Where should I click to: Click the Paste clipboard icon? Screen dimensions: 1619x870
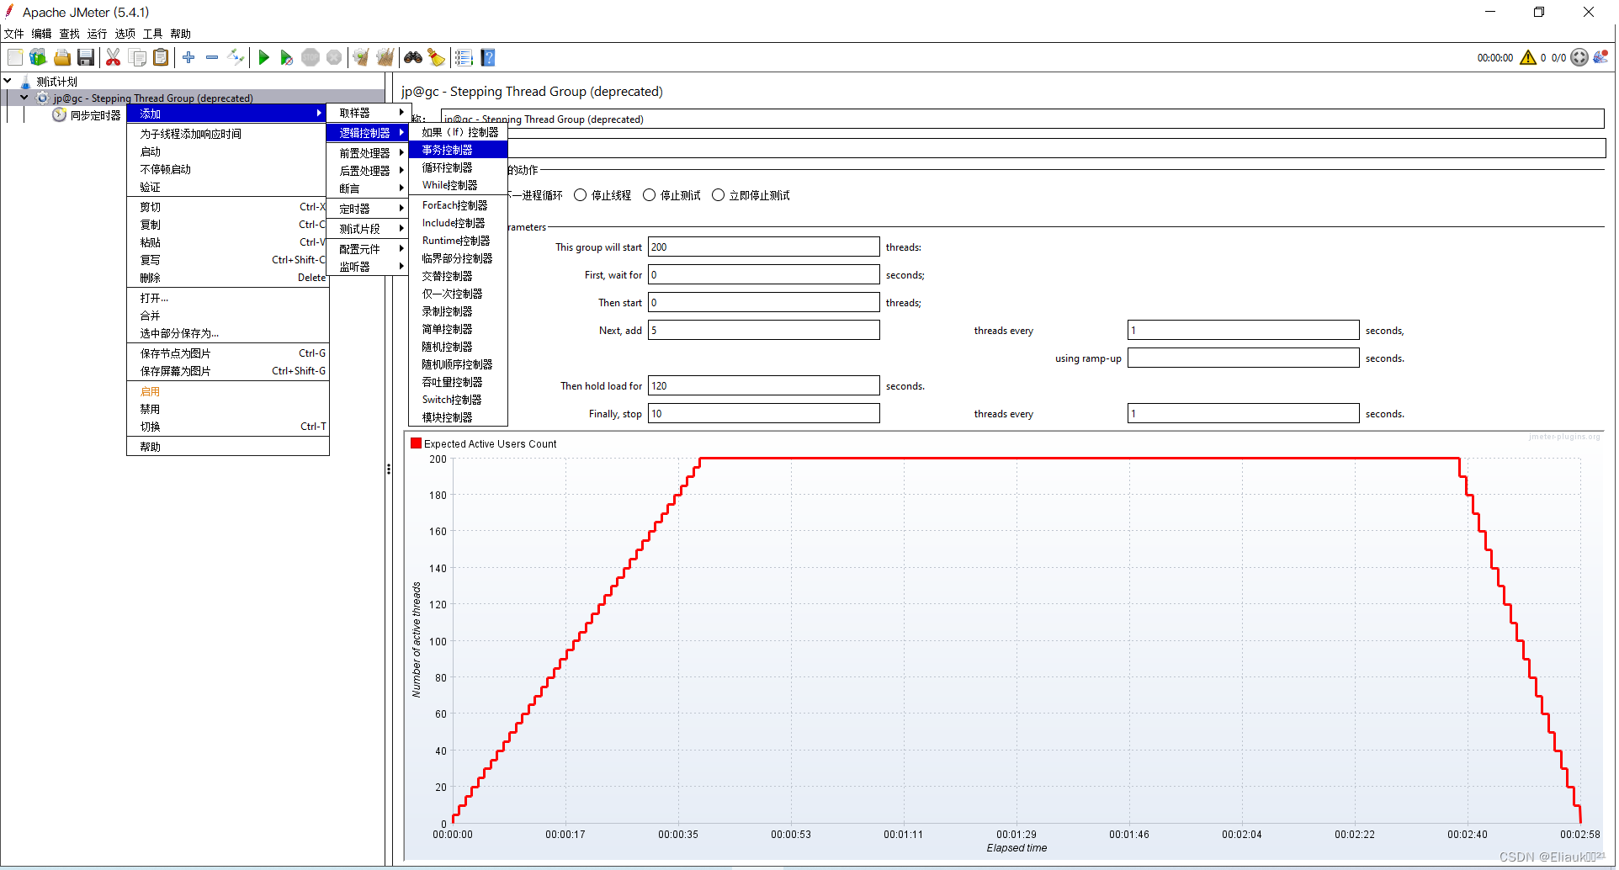click(161, 57)
